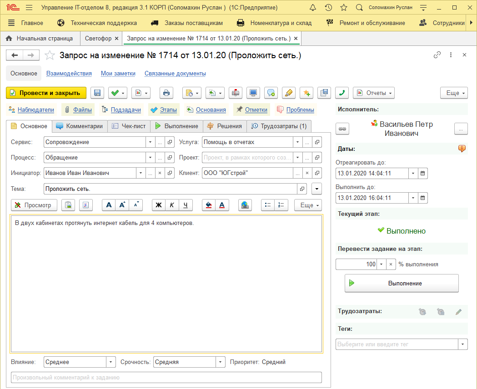477x389 pixels.
Task: Add request to favorites with star icon
Action: [x=50, y=55]
